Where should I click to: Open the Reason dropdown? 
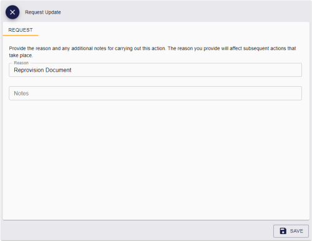(155, 70)
